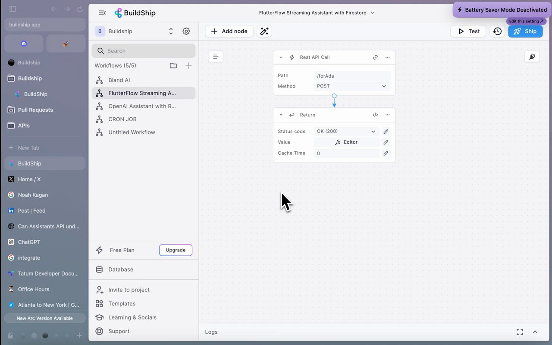Viewport: 552px width, 345px height.
Task: Collapse the Rest API Call node
Action: [x=281, y=57]
